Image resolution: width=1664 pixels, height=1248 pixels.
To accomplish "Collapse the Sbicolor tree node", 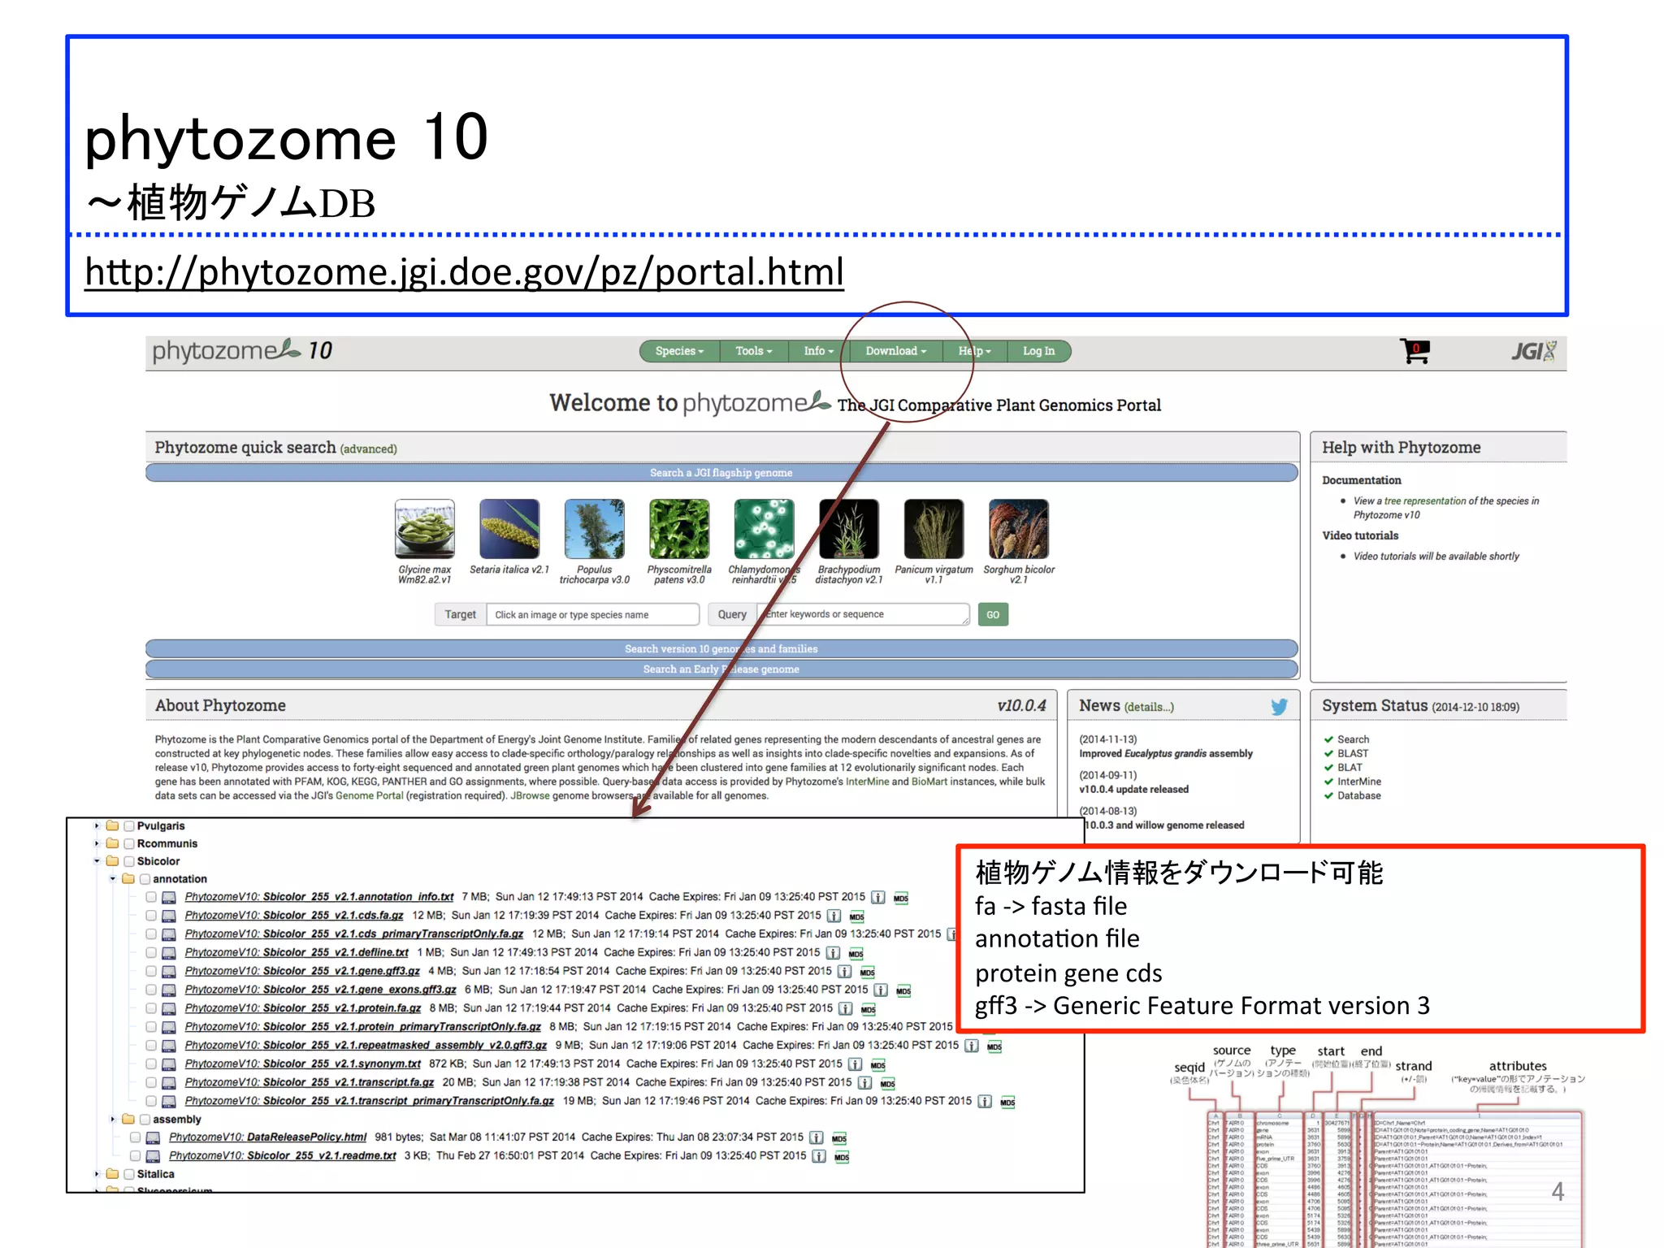I will [x=97, y=861].
